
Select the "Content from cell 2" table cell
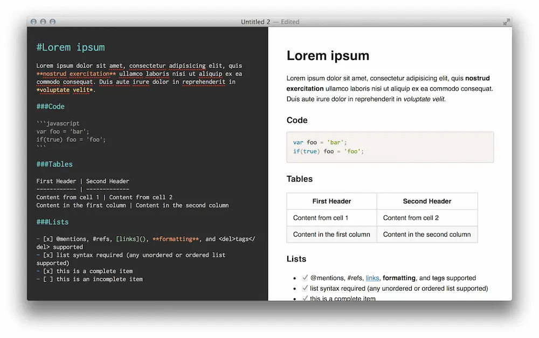click(411, 218)
